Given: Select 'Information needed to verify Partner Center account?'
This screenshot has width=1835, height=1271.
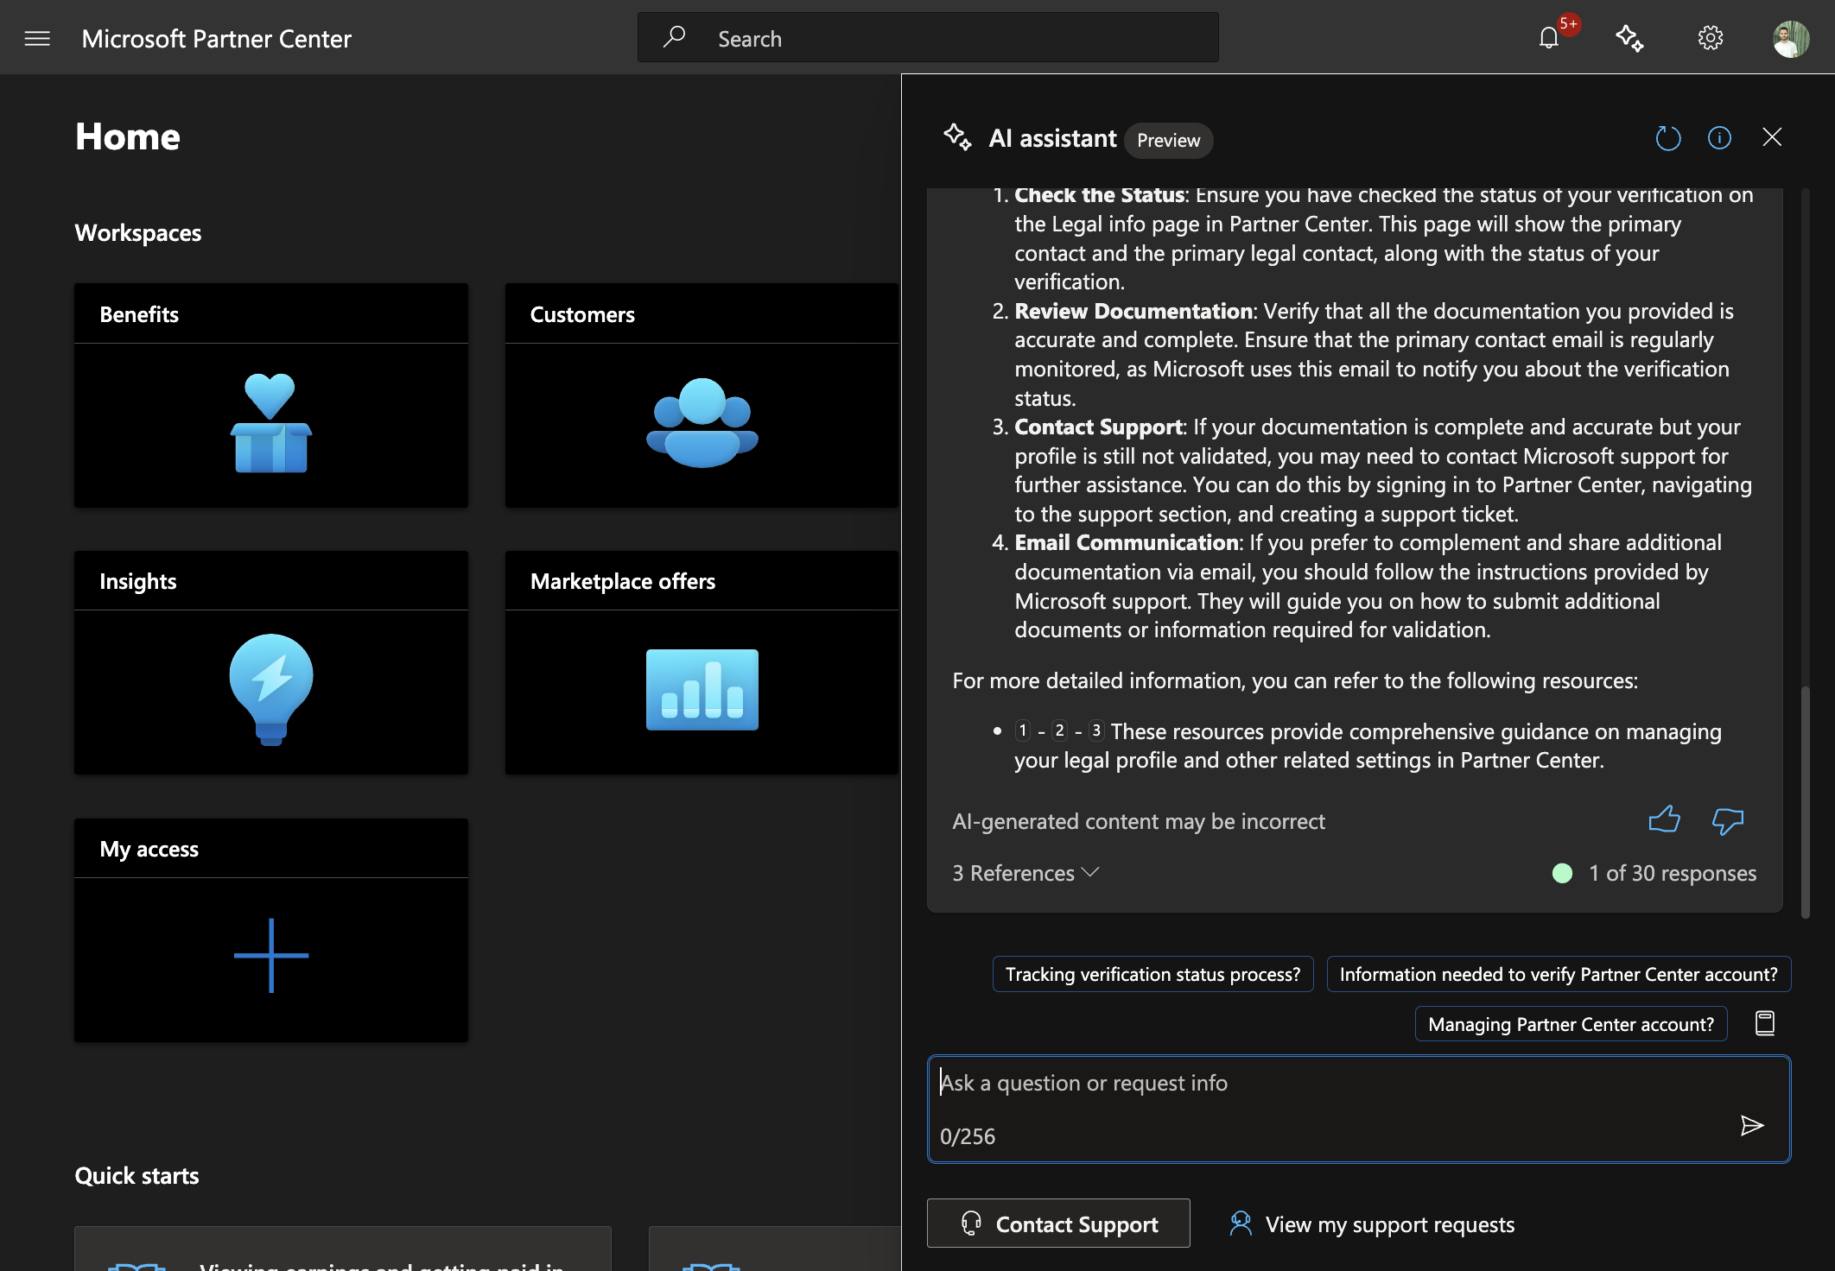Looking at the screenshot, I should point(1559,974).
